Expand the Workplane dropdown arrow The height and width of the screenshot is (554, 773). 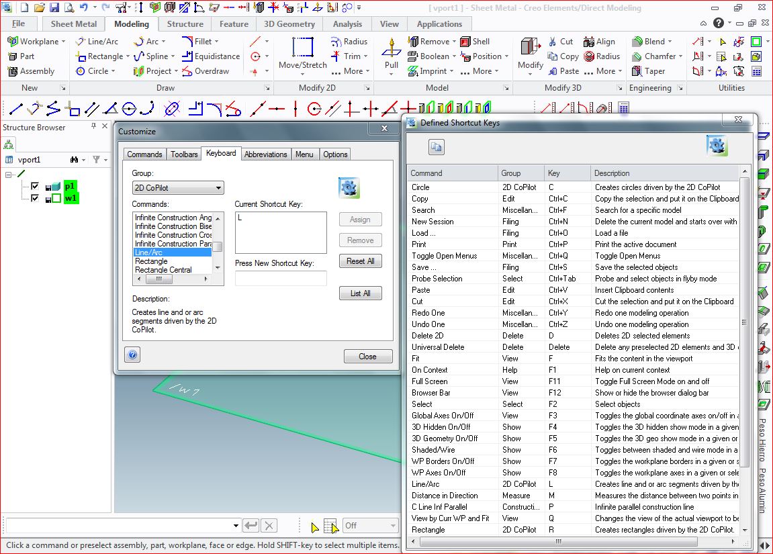(x=64, y=42)
